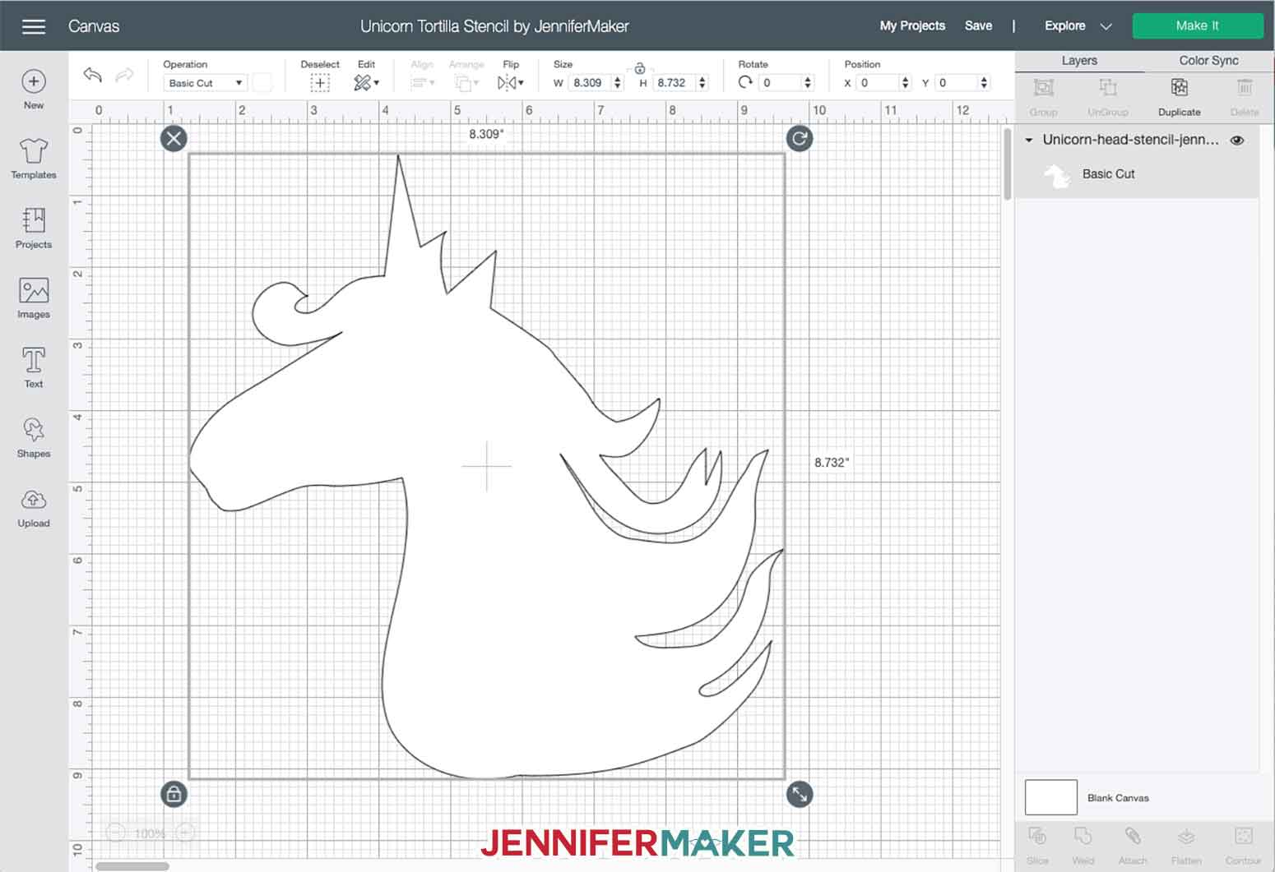Image resolution: width=1275 pixels, height=872 pixels.
Task: Redo the last undone action
Action: point(124,76)
